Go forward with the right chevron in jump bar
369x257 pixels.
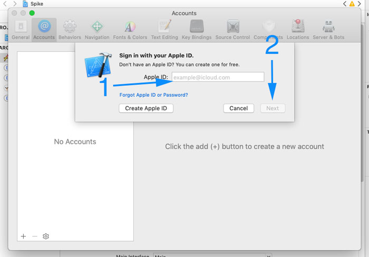pyautogui.click(x=15, y=4)
